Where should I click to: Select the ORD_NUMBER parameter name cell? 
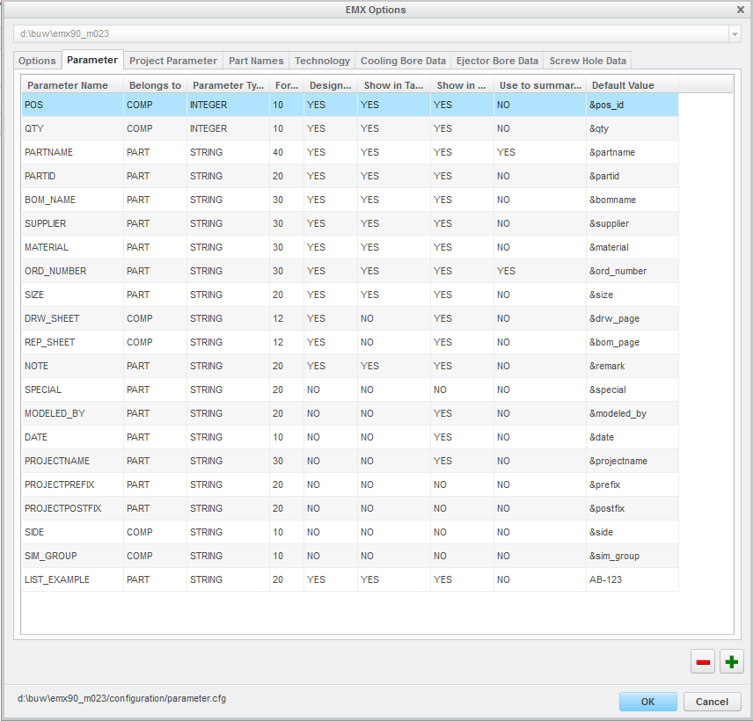[x=72, y=271]
